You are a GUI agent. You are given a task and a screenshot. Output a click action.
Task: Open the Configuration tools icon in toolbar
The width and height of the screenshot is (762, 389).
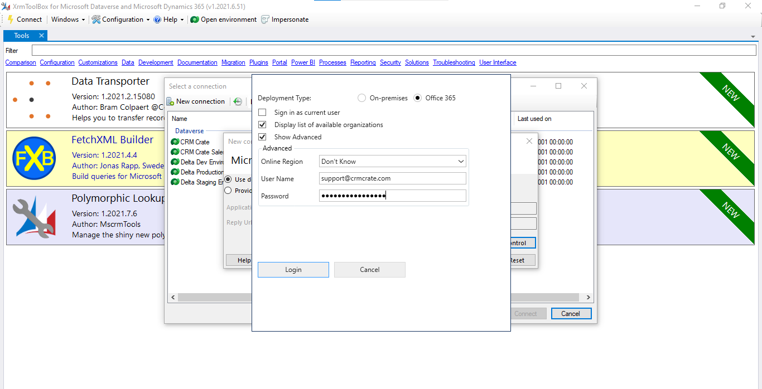[x=96, y=20]
